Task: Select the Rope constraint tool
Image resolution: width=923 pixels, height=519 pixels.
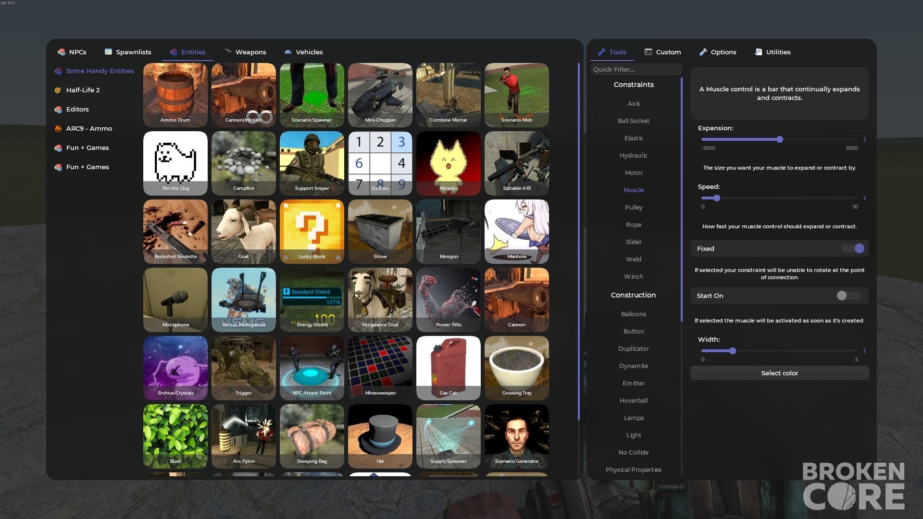Action: click(x=633, y=224)
